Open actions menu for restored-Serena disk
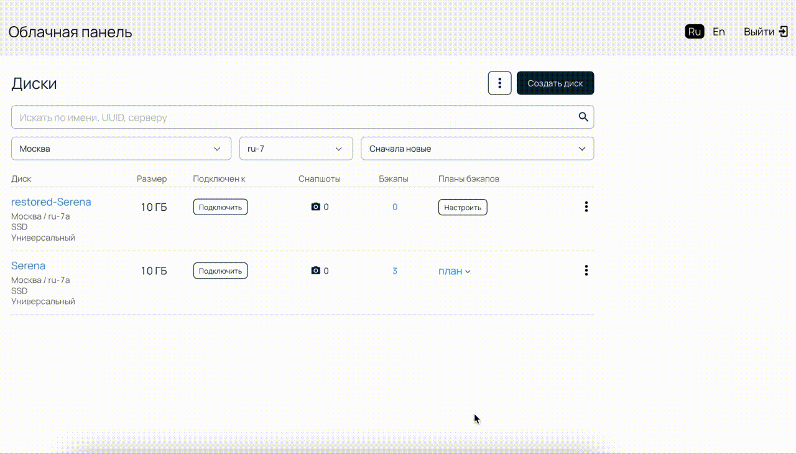796x454 pixels. coord(586,207)
